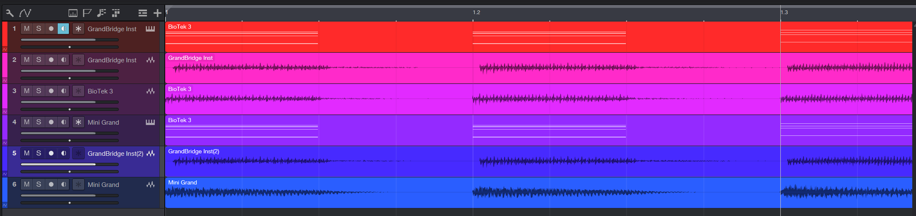Select the pink GrandBridge Inst audio clip
Viewport: 916px width, 216px height.
(x=539, y=68)
